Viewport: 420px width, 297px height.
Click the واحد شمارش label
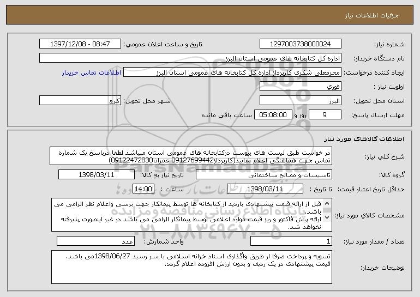[x=164, y=241]
